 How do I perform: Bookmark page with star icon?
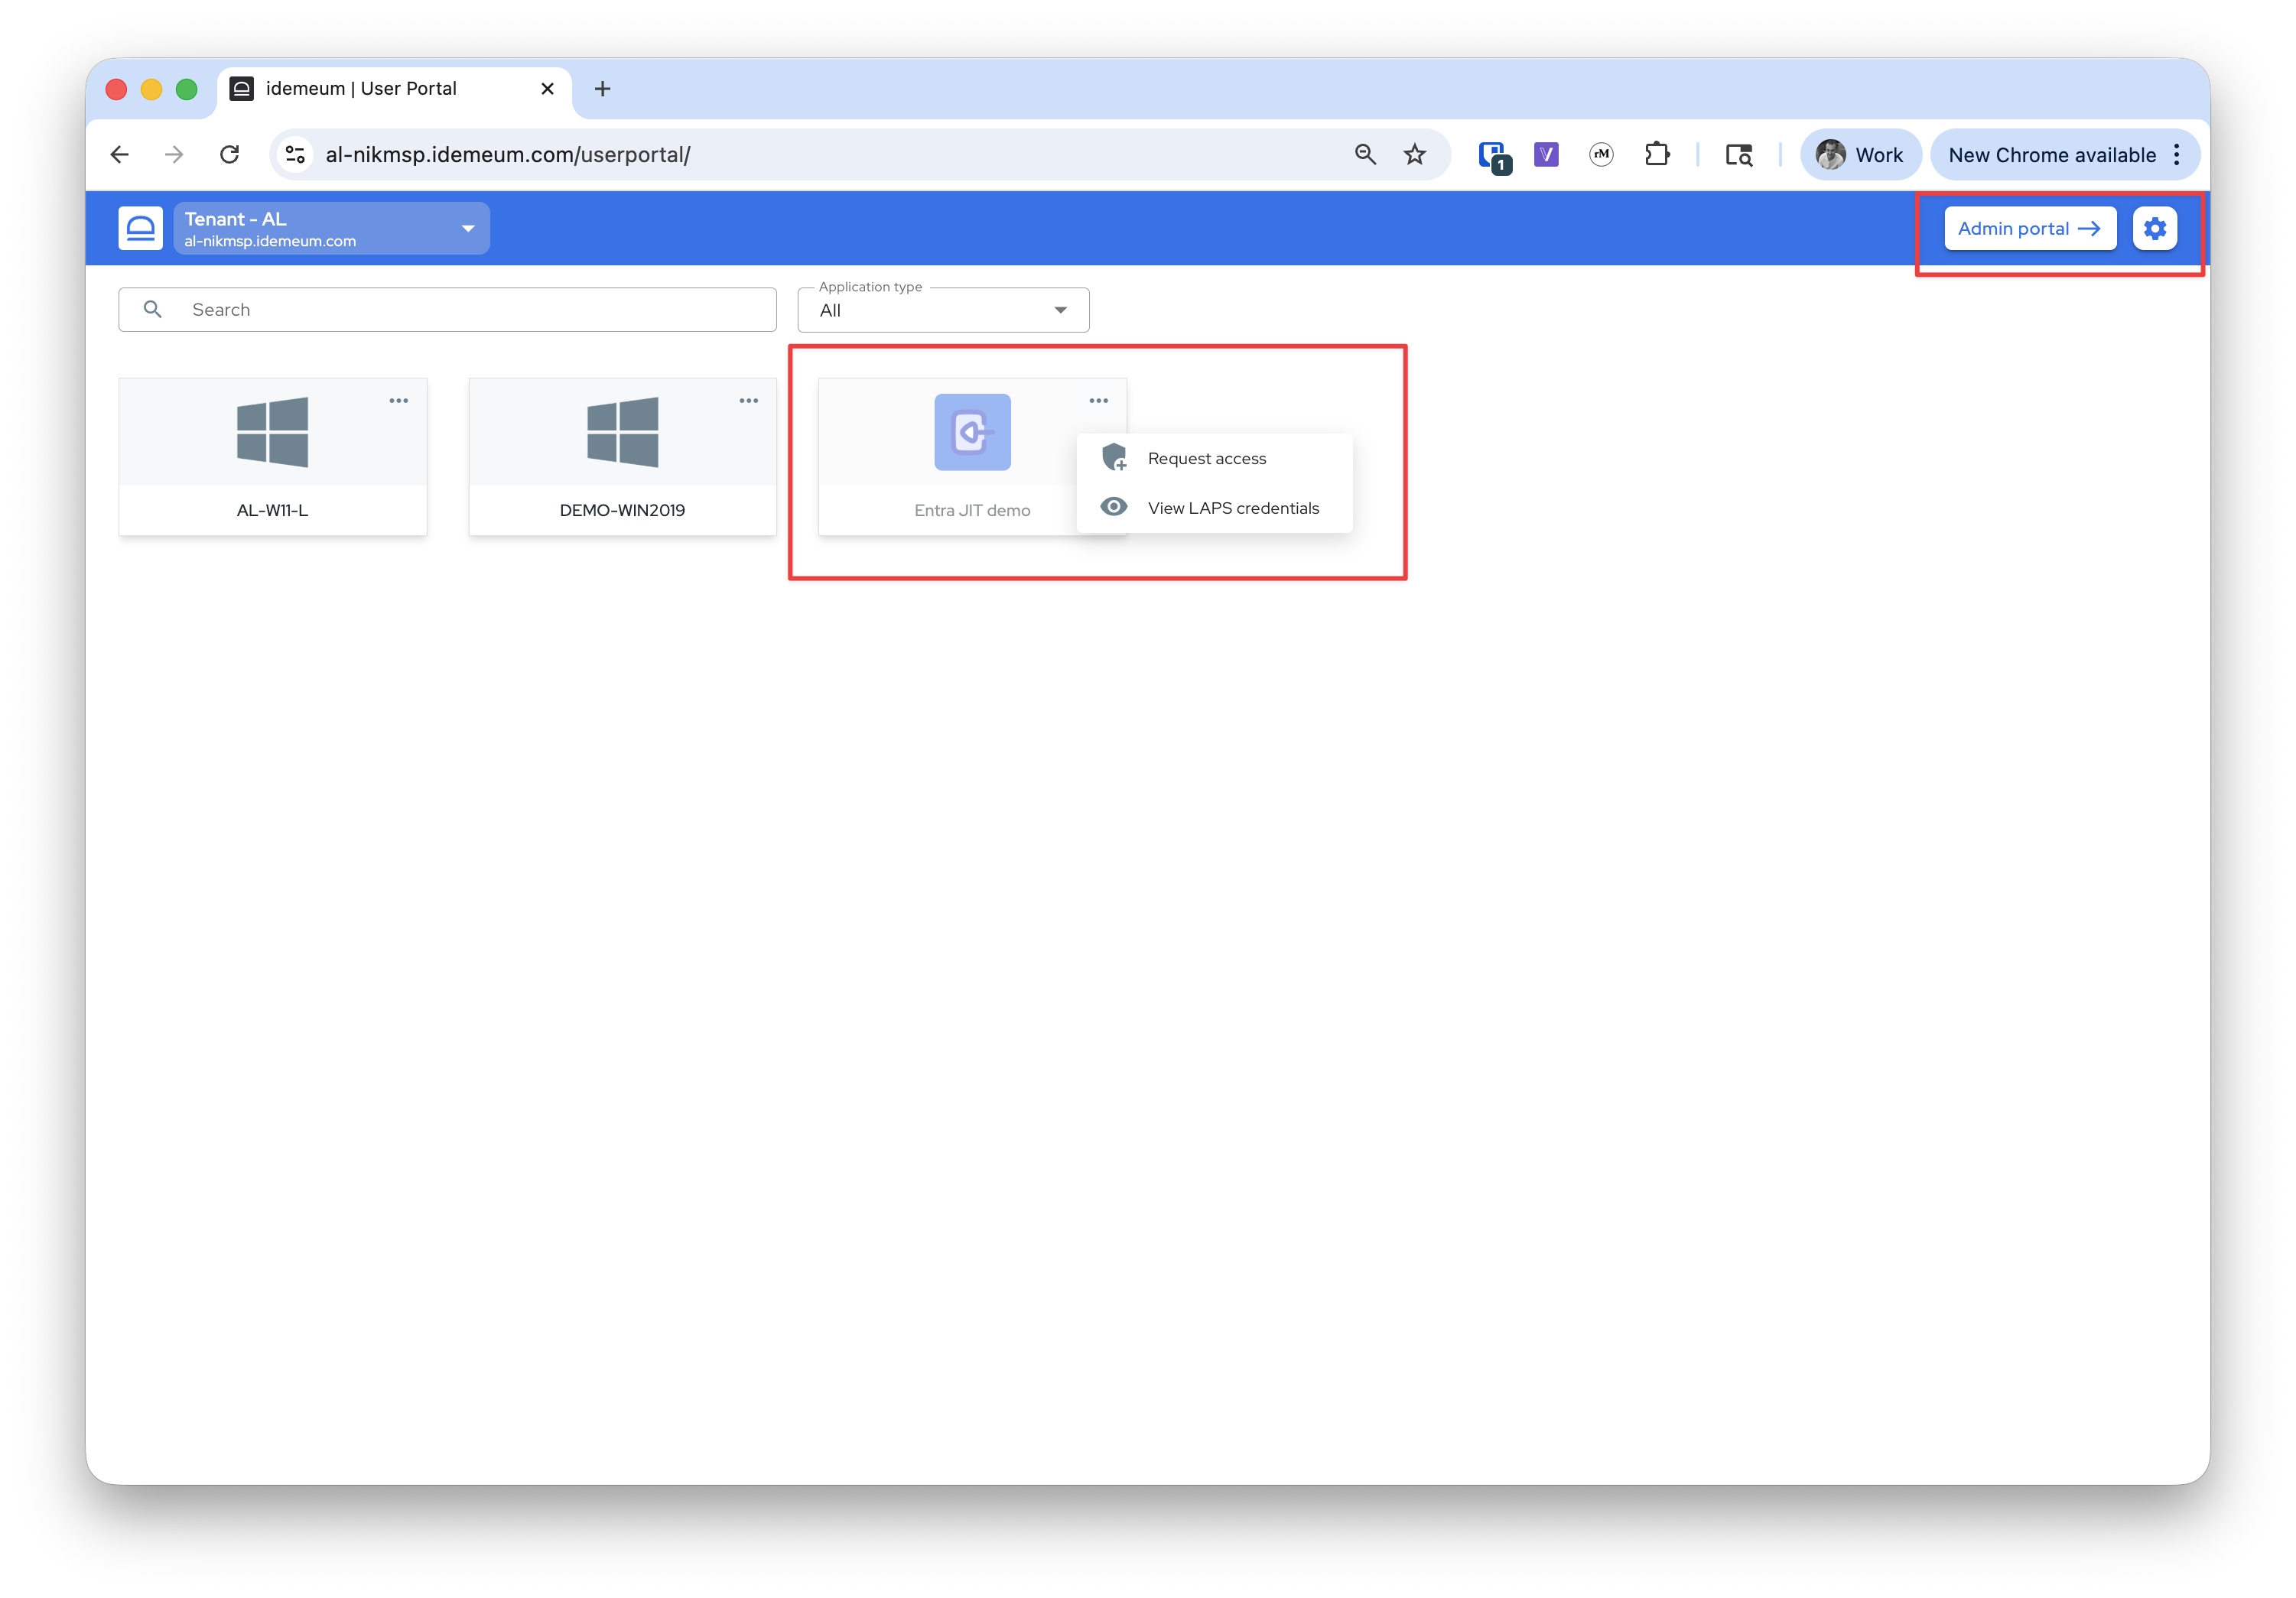(1414, 155)
